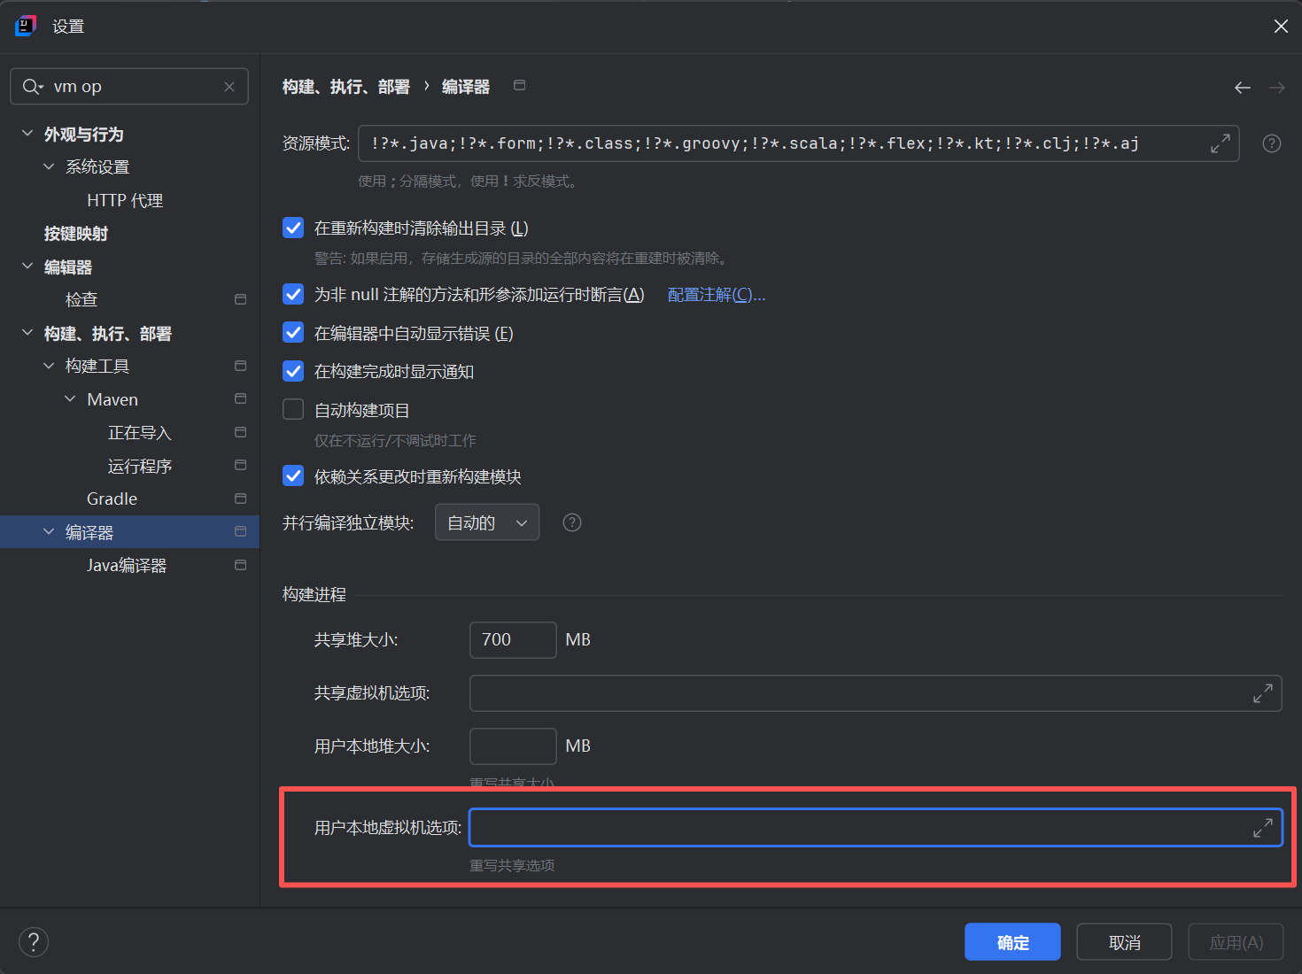Open help via the question mark beside 资源模式
1302x974 pixels.
[x=1271, y=143]
